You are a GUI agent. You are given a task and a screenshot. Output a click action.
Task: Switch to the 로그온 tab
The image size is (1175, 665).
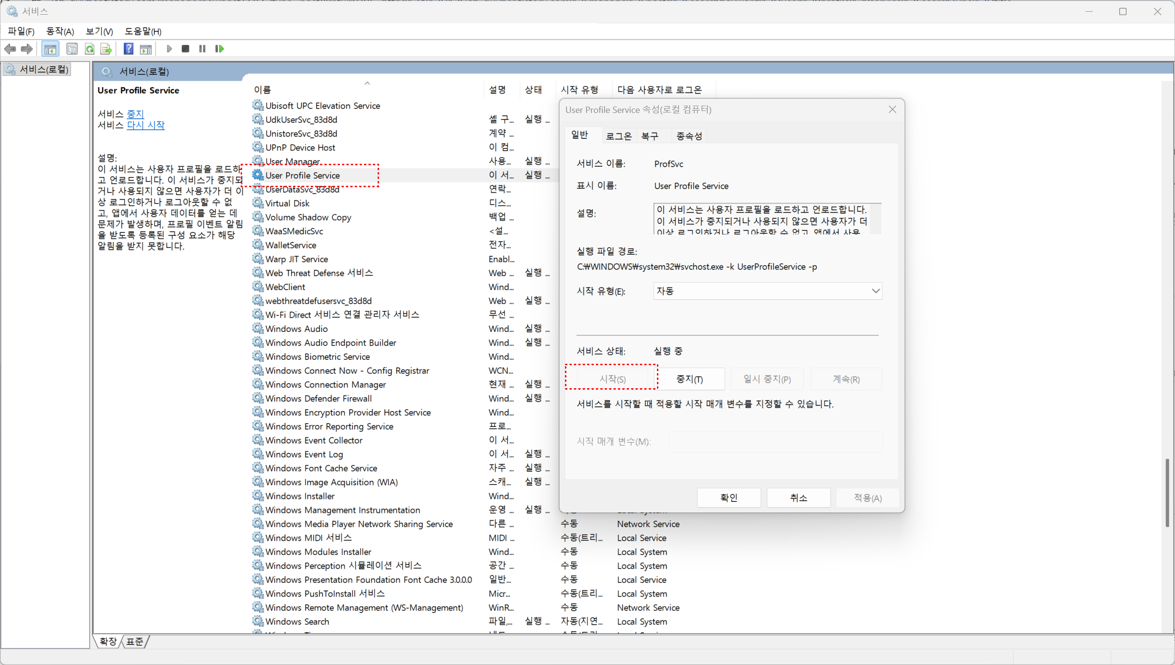click(x=618, y=136)
